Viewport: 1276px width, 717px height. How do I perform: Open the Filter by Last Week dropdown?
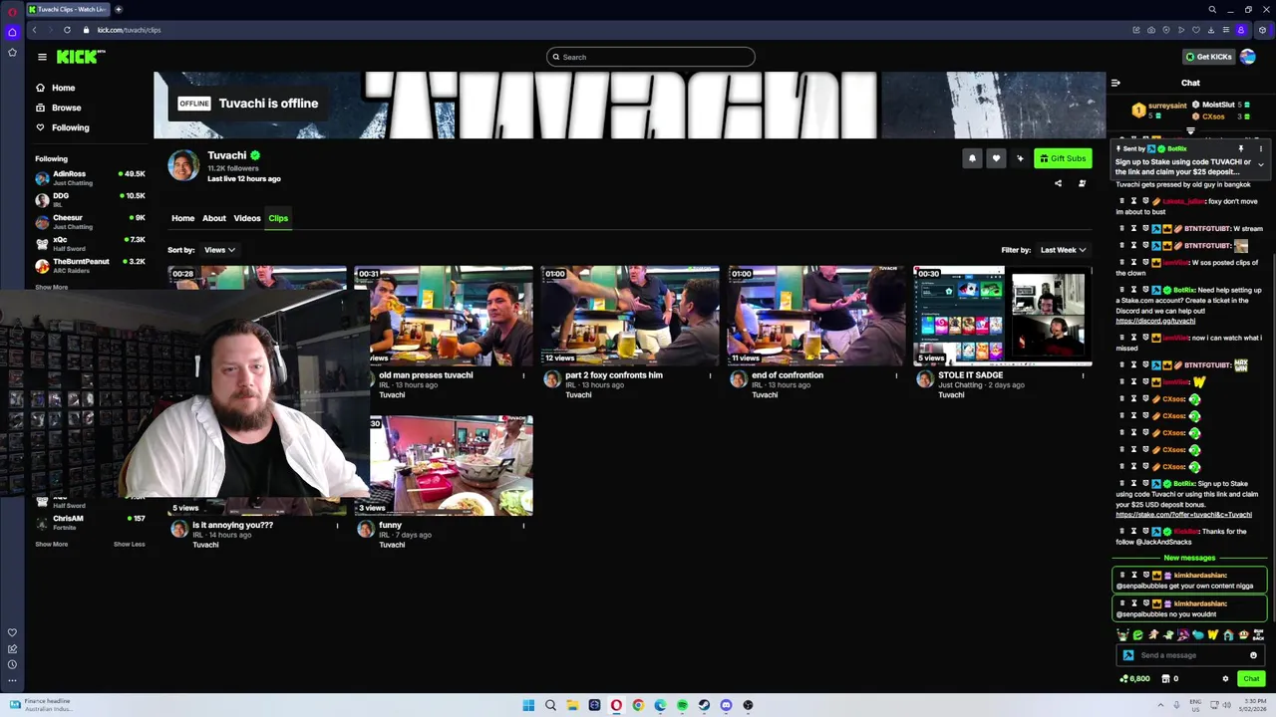pyautogui.click(x=1063, y=250)
